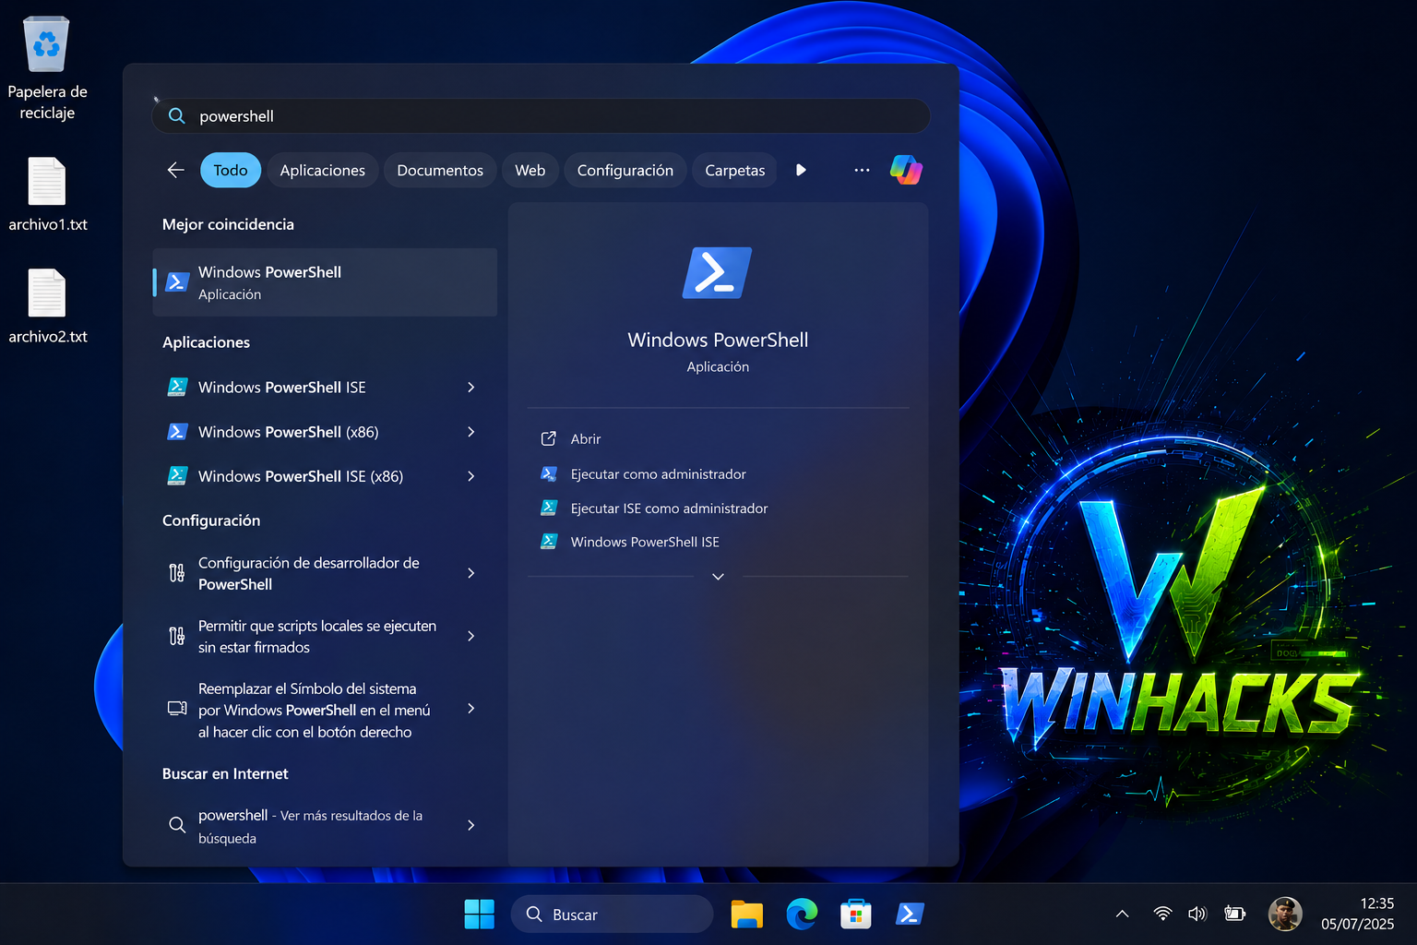Click the Windows PowerShell (x86) result text
1417x945 pixels.
[x=289, y=432]
